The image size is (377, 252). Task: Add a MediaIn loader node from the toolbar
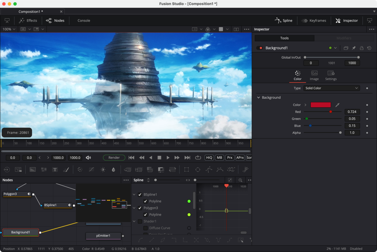[7, 170]
